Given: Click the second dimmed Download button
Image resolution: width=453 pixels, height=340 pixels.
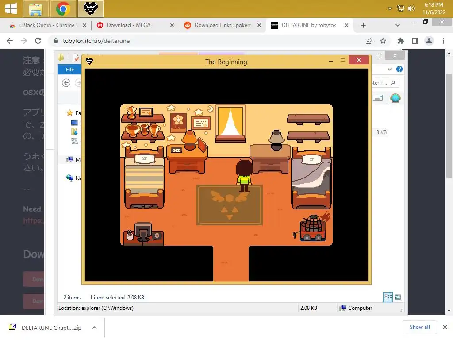Looking at the screenshot, I should [x=34, y=301].
